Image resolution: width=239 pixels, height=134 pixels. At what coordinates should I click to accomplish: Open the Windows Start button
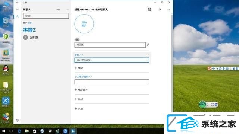4,131
